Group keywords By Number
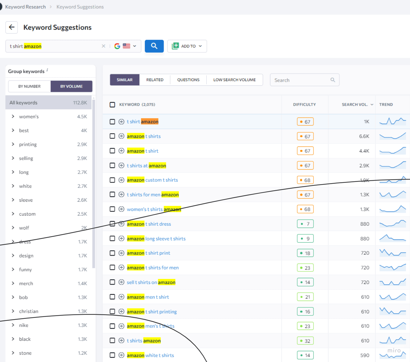The image size is (410, 362). (x=29, y=86)
